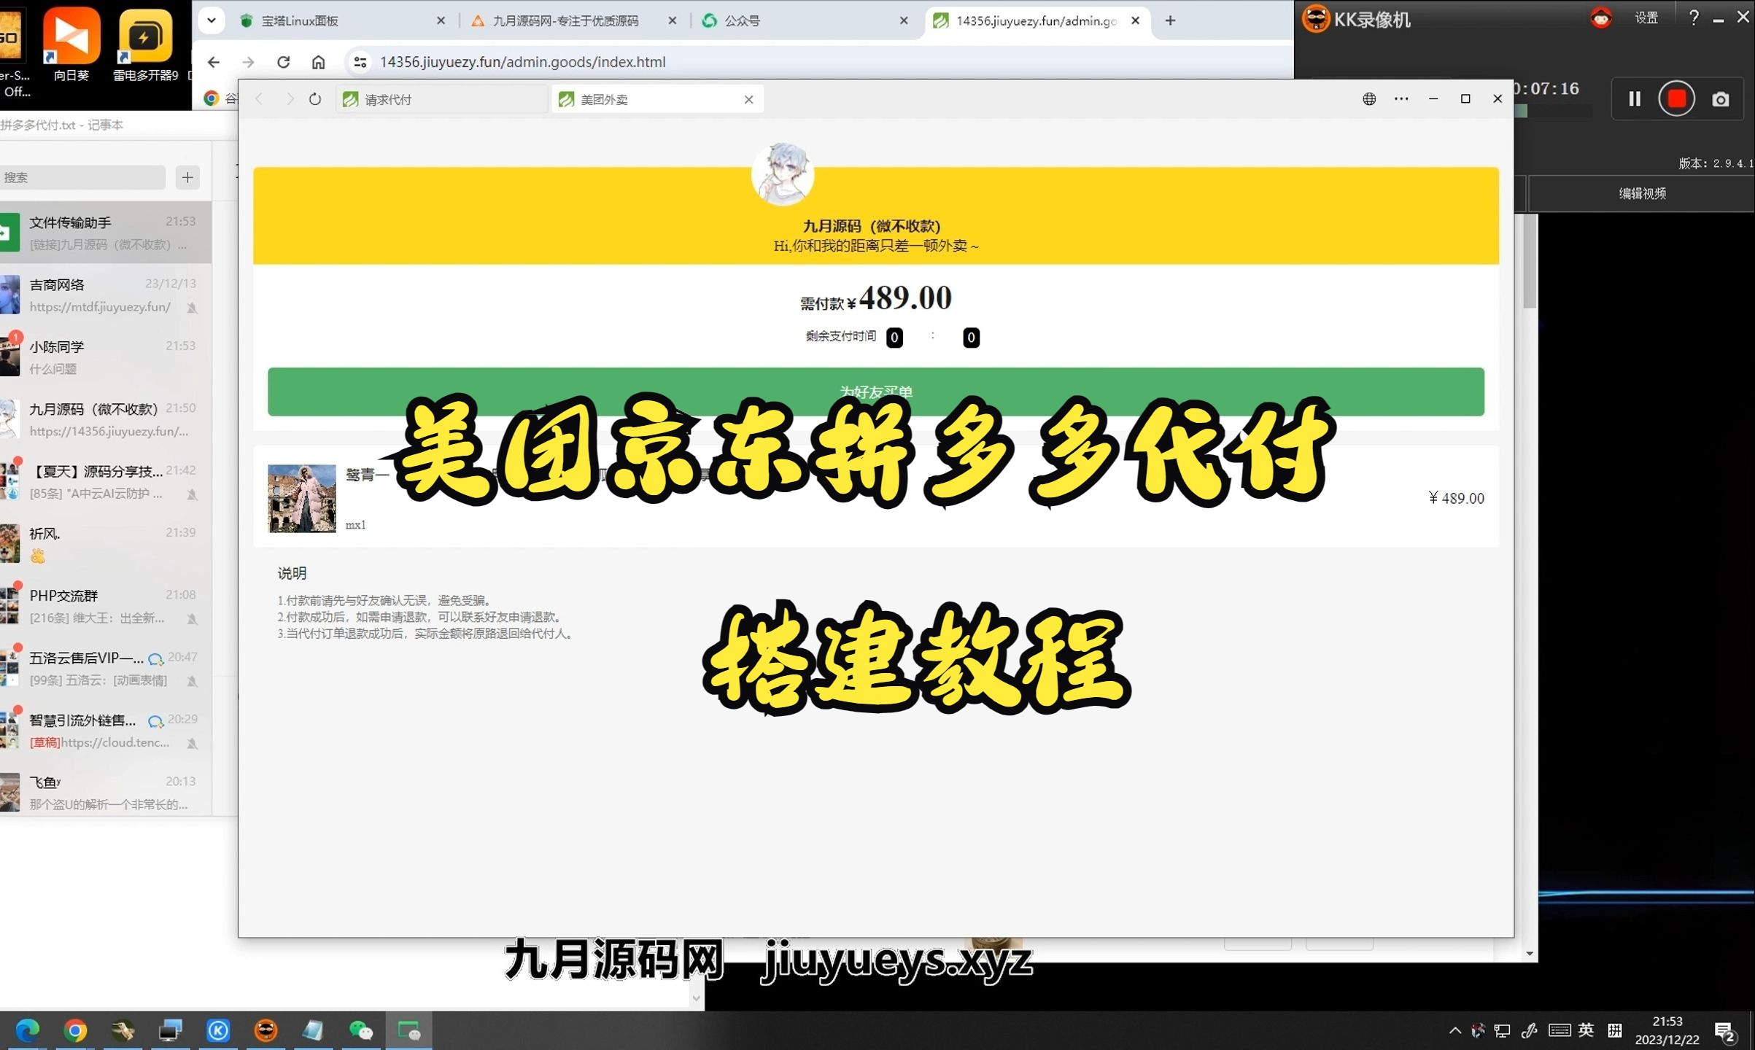The width and height of the screenshot is (1755, 1050).
Task: Switch to 请求代付 tab in WeChat browser
Action: [442, 99]
